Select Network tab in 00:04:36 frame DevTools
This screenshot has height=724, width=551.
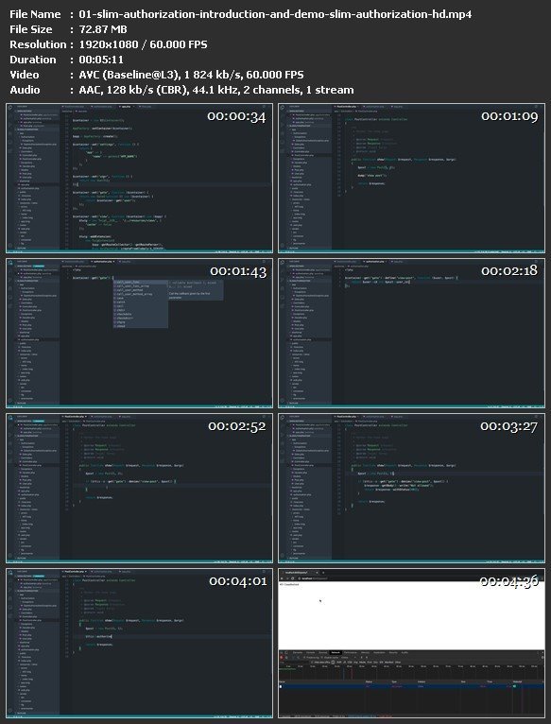click(336, 652)
